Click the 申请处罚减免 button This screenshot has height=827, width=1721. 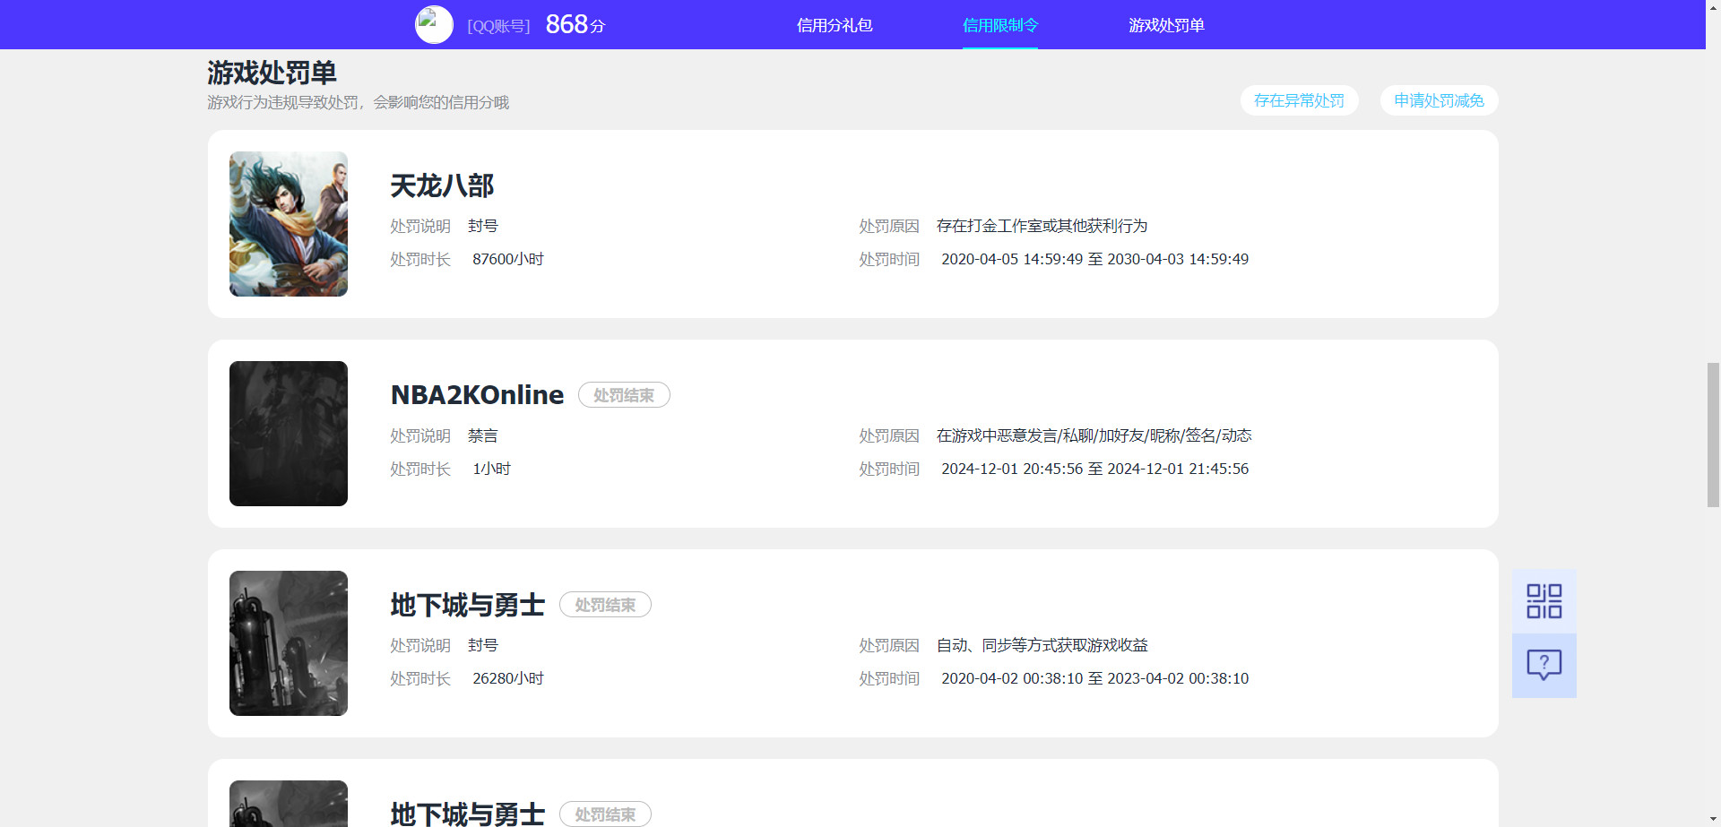[x=1439, y=100]
